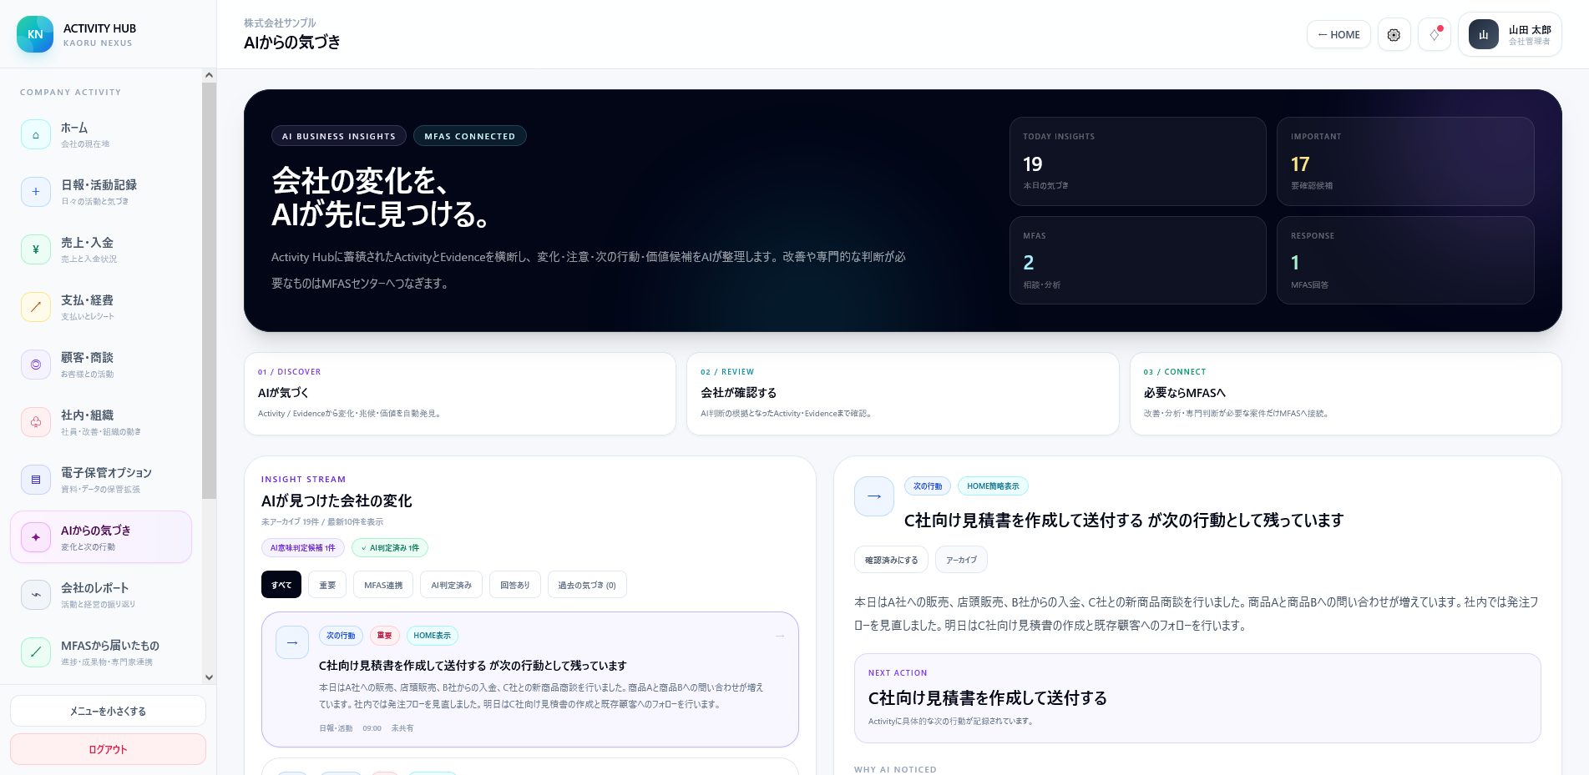The height and width of the screenshot is (775, 1589).
Task: Mark the insight as 確認済みにする
Action: point(891,560)
